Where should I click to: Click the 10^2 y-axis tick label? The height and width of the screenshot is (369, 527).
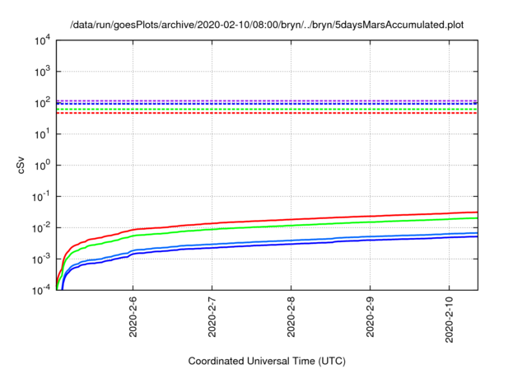(x=42, y=103)
